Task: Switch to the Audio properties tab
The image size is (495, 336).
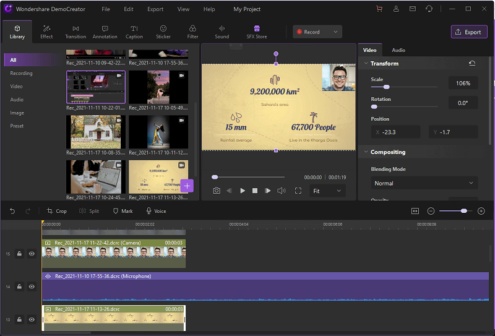Action: [x=398, y=50]
